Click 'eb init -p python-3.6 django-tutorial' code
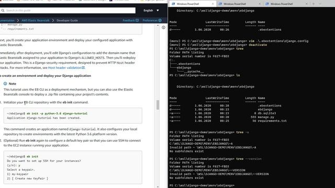335x188 pixels. (57, 114)
